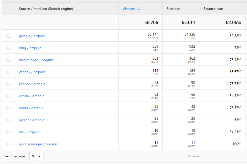The image size is (247, 164).
Task: Mark the google images / organic checkbox
Action: pos(8,144)
